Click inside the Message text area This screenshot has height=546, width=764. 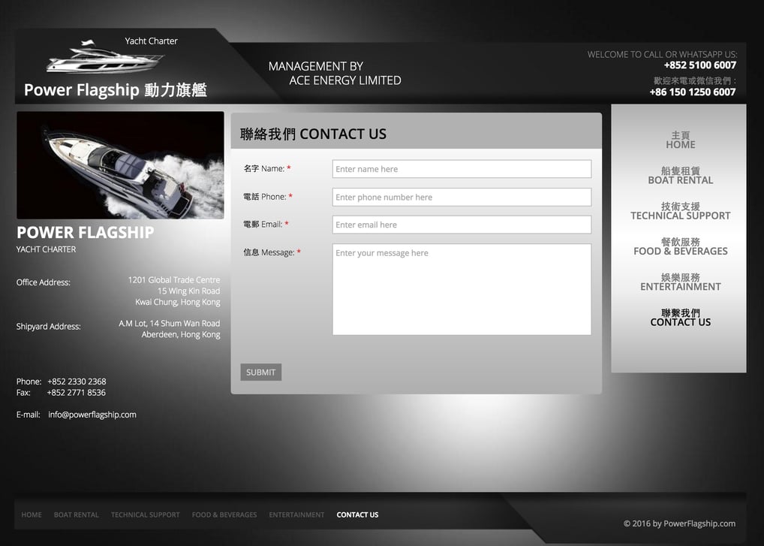pos(462,289)
